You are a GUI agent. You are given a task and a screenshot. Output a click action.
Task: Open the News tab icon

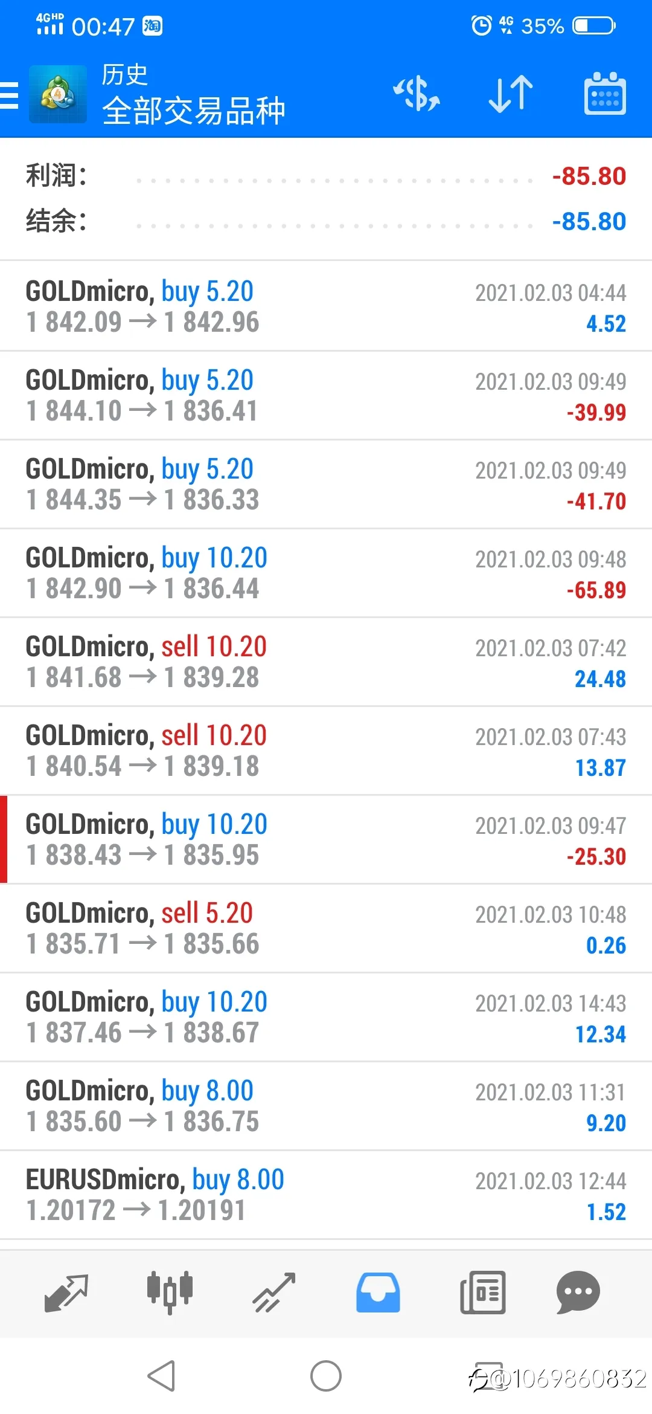482,1293
